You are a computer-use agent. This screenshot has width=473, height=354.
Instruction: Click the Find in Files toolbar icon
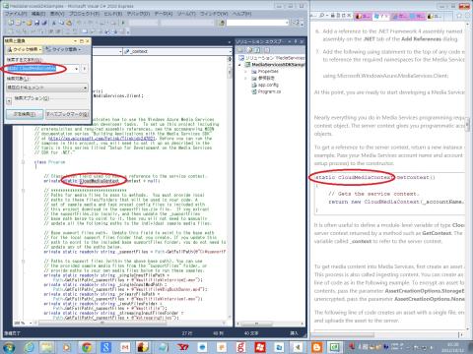[222, 23]
